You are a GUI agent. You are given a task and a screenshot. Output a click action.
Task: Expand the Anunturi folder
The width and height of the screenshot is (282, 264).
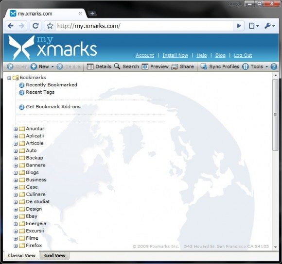click(x=16, y=129)
